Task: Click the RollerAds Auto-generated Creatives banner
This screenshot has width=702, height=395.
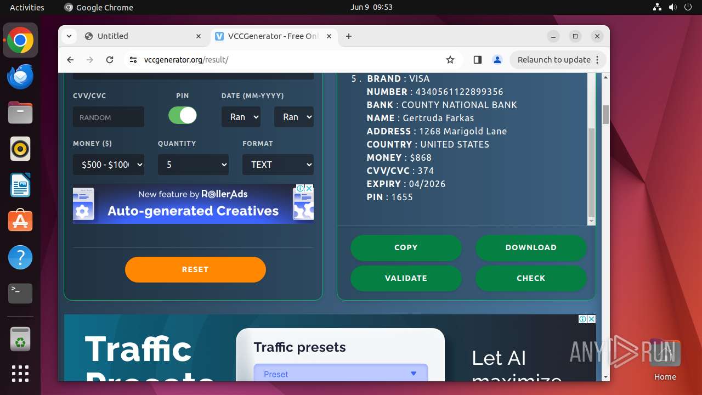Action: tap(193, 204)
